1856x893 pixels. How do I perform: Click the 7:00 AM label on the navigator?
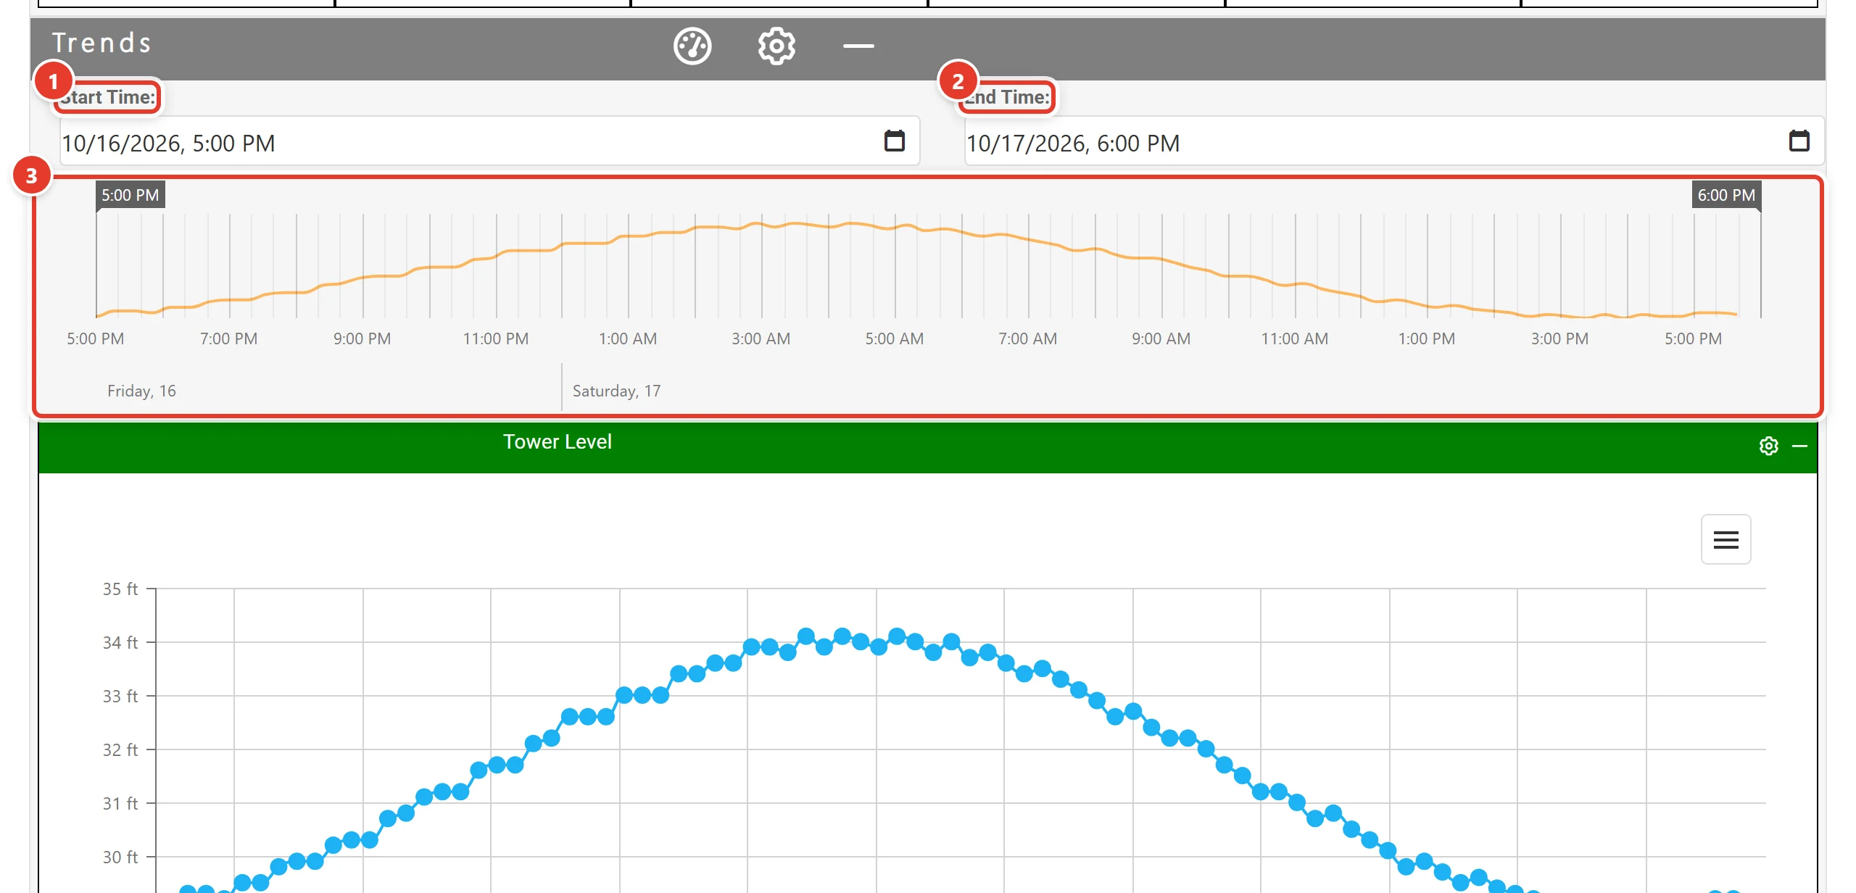pyautogui.click(x=1028, y=338)
